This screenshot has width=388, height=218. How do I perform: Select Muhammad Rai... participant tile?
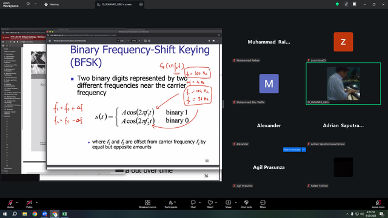click(269, 42)
